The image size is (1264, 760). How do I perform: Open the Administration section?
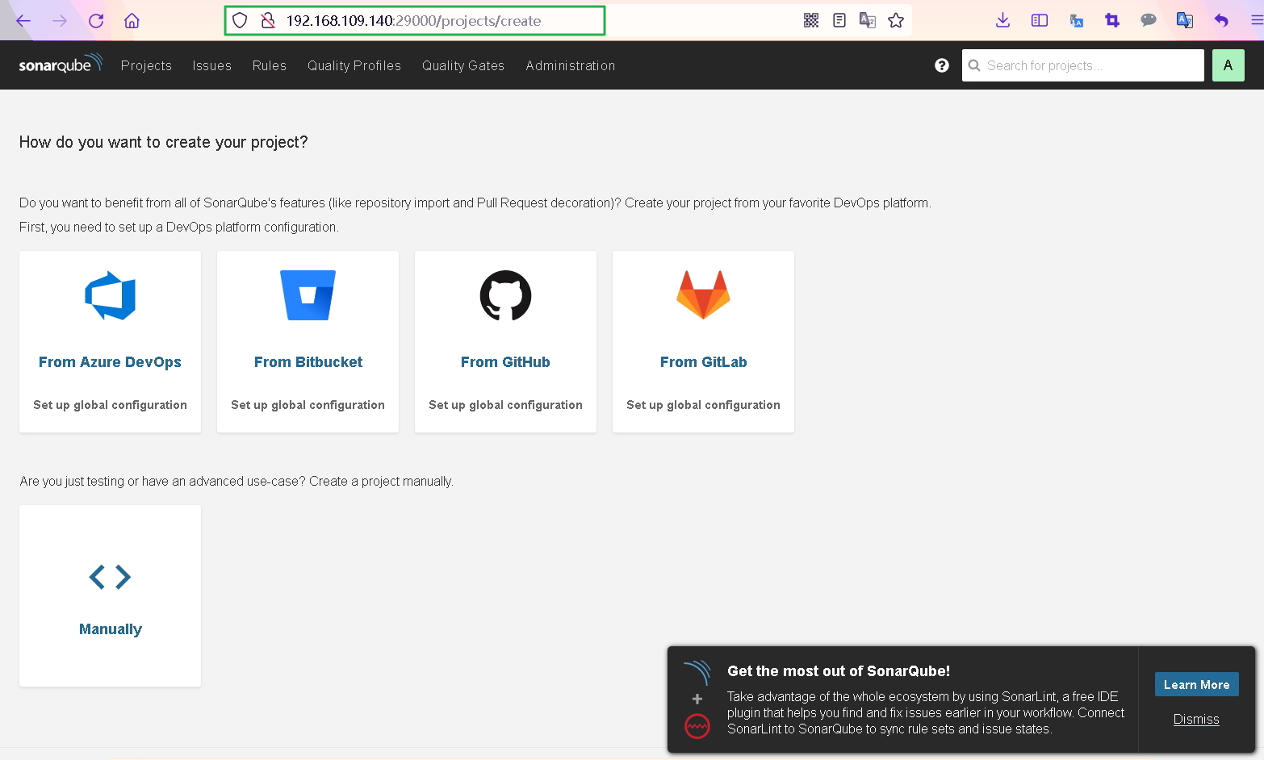pyautogui.click(x=570, y=65)
